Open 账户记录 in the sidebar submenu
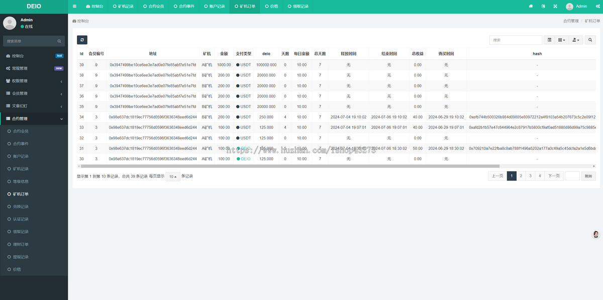 34,156
